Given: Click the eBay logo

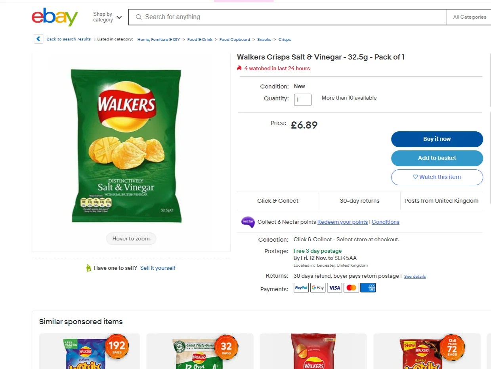Looking at the screenshot, I should (x=55, y=17).
